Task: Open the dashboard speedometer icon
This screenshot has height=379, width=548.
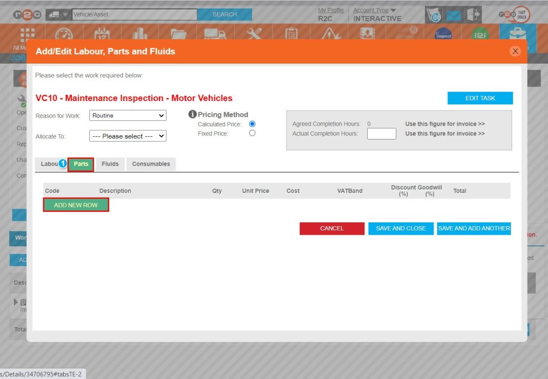Action: point(64,33)
